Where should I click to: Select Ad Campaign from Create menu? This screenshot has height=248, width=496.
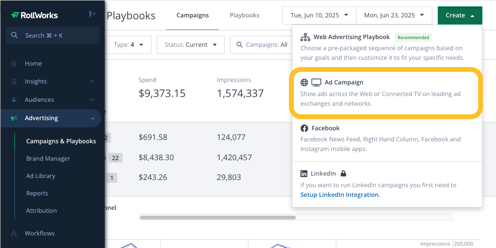pyautogui.click(x=386, y=93)
